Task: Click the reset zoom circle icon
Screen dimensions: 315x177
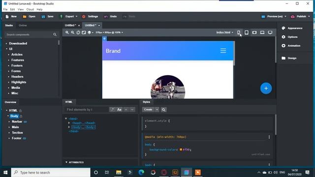Action: (x=78, y=32)
